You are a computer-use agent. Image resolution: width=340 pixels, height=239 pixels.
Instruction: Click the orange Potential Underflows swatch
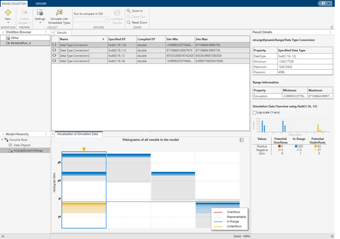(316, 146)
